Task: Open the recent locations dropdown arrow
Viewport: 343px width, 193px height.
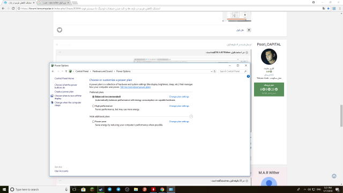Action: [x=62, y=71]
